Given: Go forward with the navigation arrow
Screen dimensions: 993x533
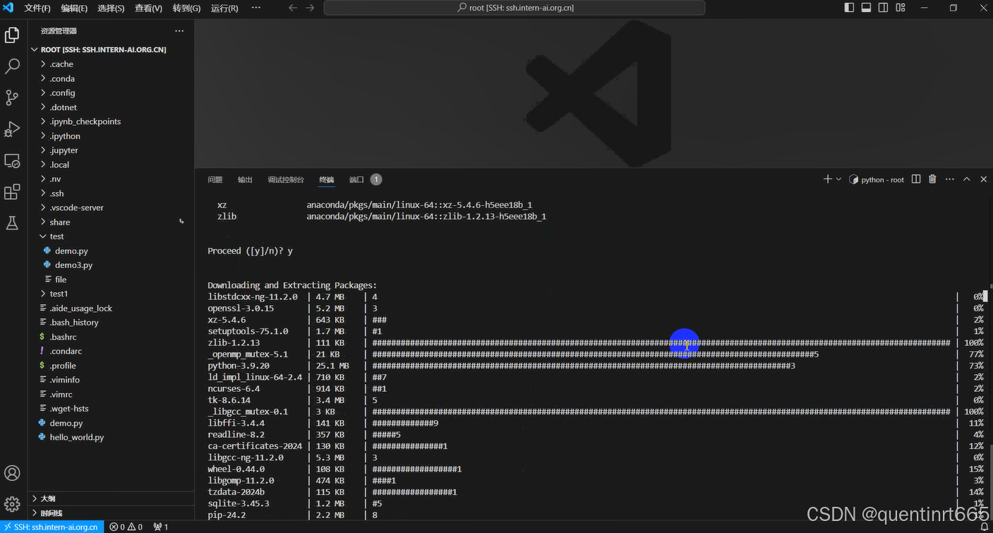Looking at the screenshot, I should 310,8.
